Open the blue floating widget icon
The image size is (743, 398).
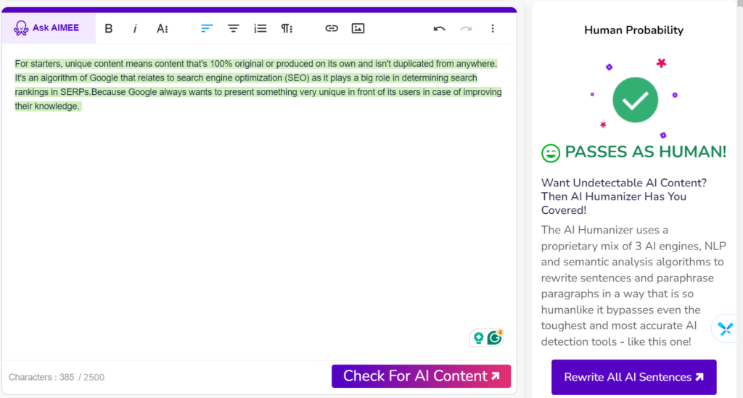click(726, 328)
